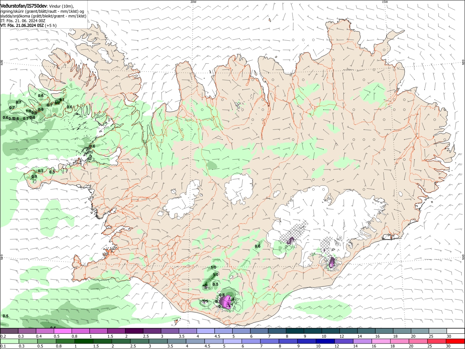Viewport: 465px width, 349px height.
Task: Pick upper-row swatch between 0.2 and 0.3
Action: (9, 331)
